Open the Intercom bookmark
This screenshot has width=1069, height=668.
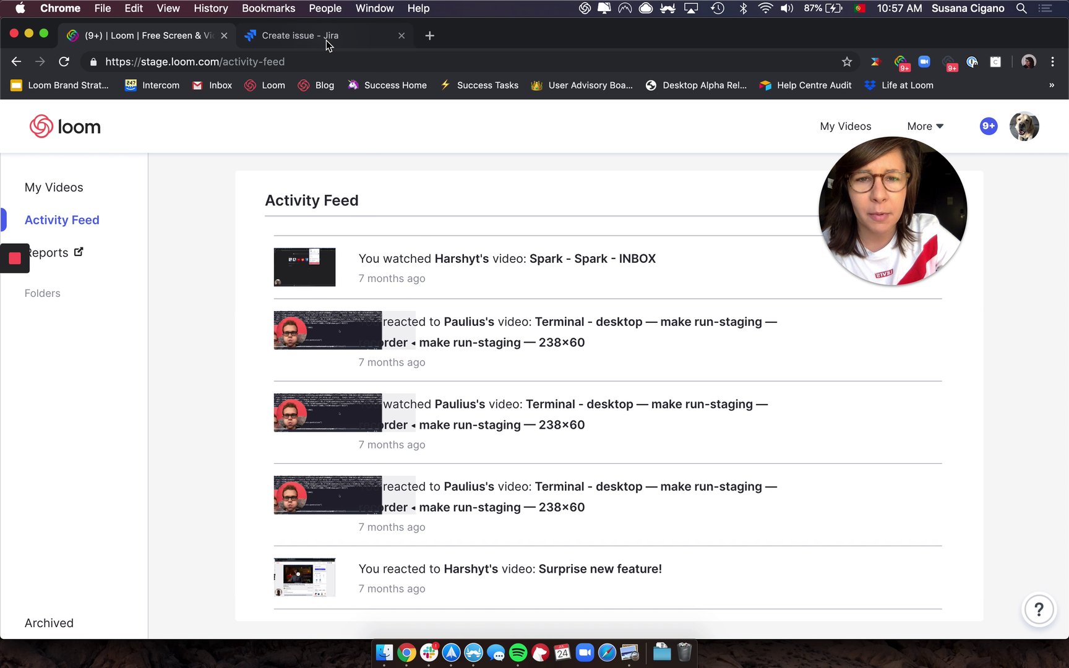[152, 85]
